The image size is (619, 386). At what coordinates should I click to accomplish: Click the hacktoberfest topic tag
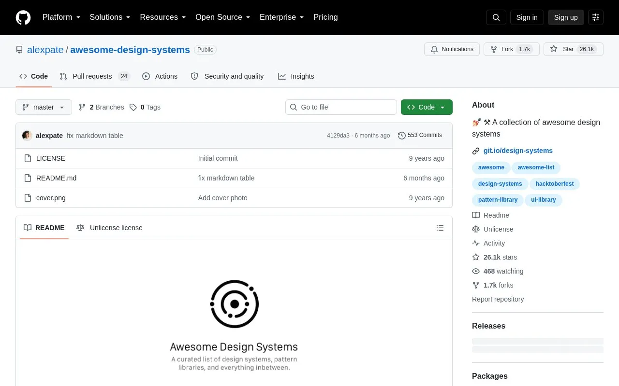(x=555, y=184)
